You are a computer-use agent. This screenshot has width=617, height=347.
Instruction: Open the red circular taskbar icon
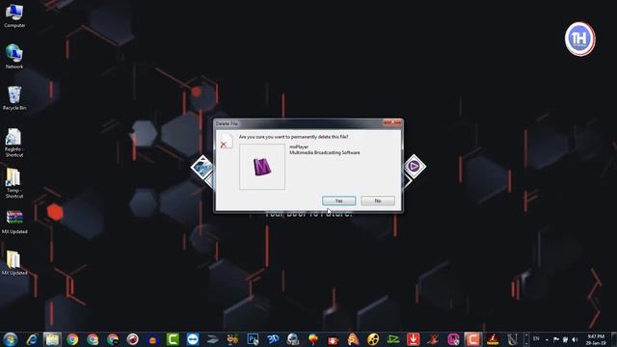[x=133, y=339]
